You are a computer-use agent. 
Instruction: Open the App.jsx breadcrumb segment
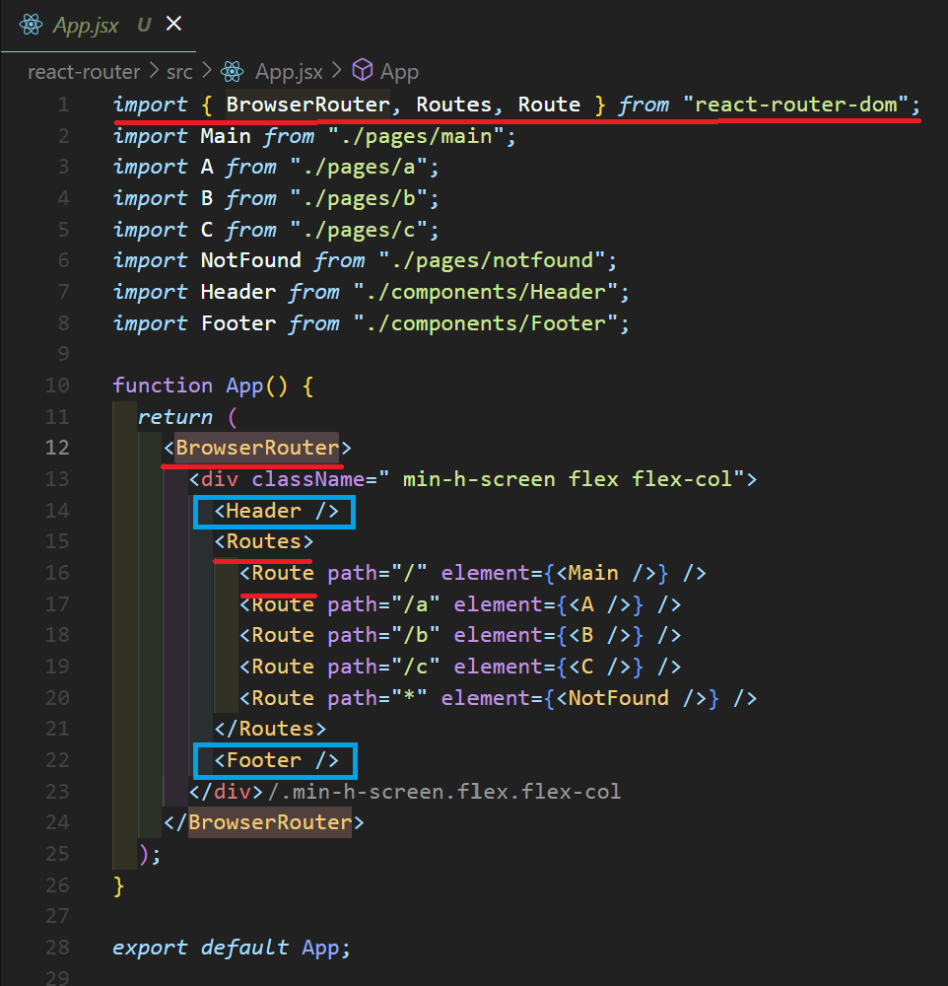[x=289, y=72]
